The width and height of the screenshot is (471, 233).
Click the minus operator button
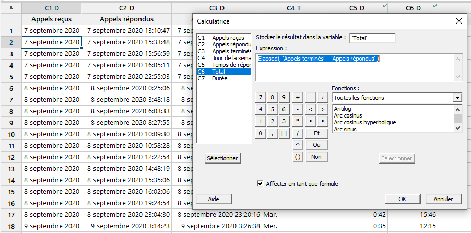pos(298,109)
